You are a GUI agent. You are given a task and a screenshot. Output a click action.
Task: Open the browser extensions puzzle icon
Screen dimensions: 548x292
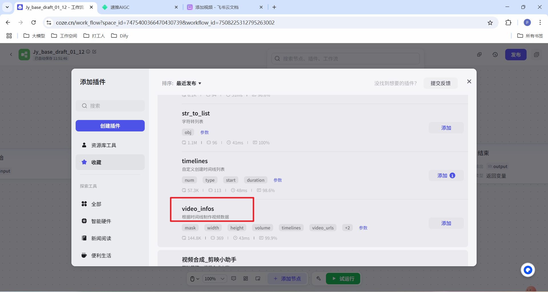coord(508,23)
